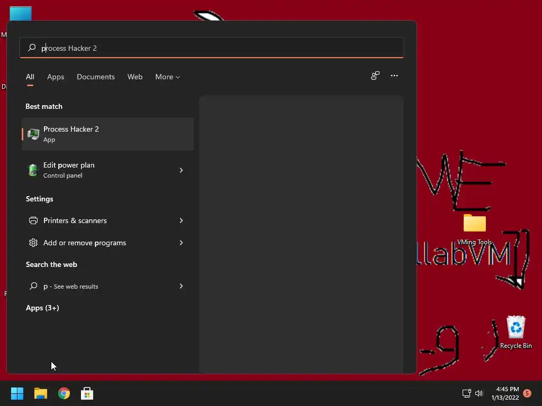Click inside the search text field
Image resolution: width=542 pixels, height=406 pixels.
[212, 48]
